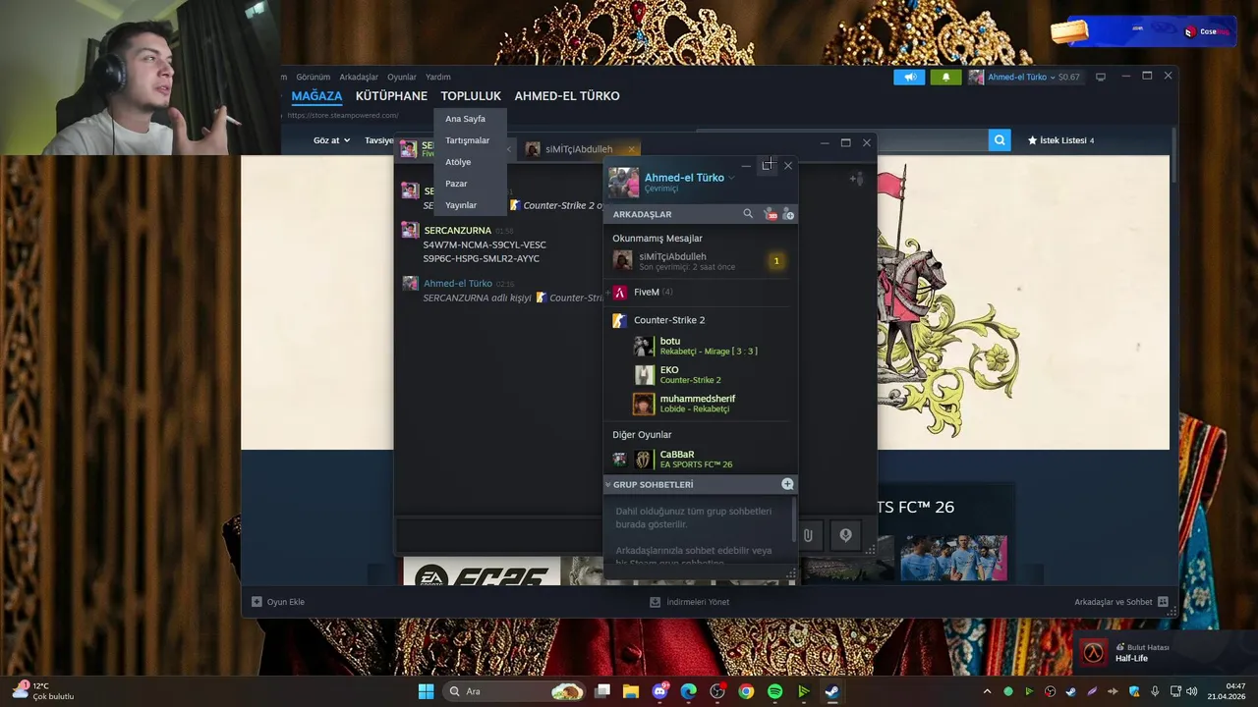Viewport: 1258px width, 707px height.
Task: Show hidden system tray icons
Action: (x=988, y=691)
